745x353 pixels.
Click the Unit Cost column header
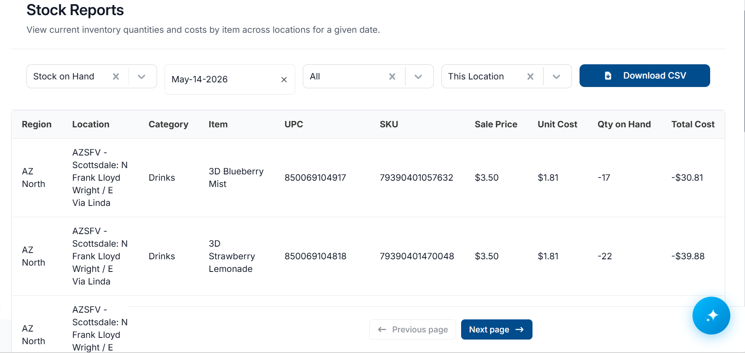[x=557, y=124]
